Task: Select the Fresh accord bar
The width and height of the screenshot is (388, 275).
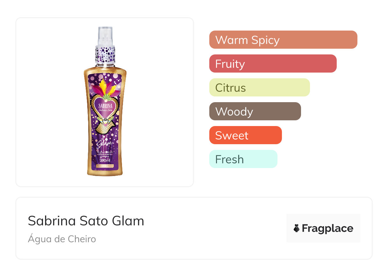Action: pos(243,159)
